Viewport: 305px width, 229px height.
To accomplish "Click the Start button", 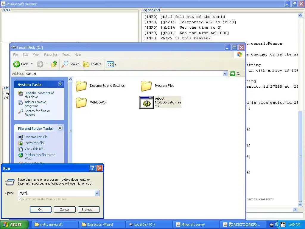I will pos(14,225).
